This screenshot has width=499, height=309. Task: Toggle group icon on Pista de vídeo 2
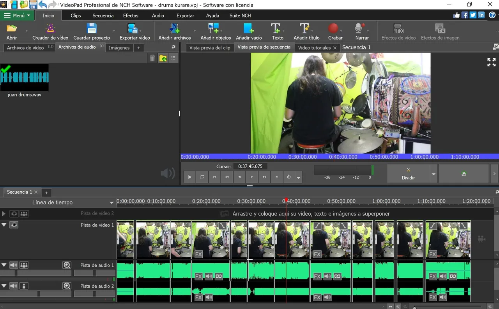[24, 214]
